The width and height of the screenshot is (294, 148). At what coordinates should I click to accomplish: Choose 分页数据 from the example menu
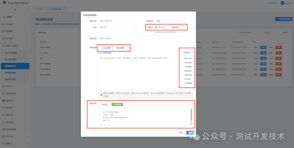(x=188, y=83)
